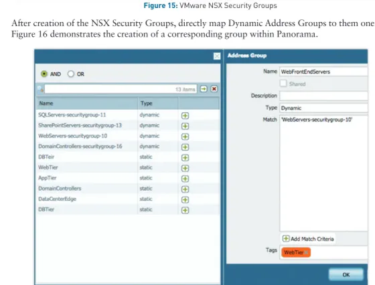The image size is (375, 285).
Task: Select DomainControllers-securitygroup-16 row text
Action: (80, 147)
